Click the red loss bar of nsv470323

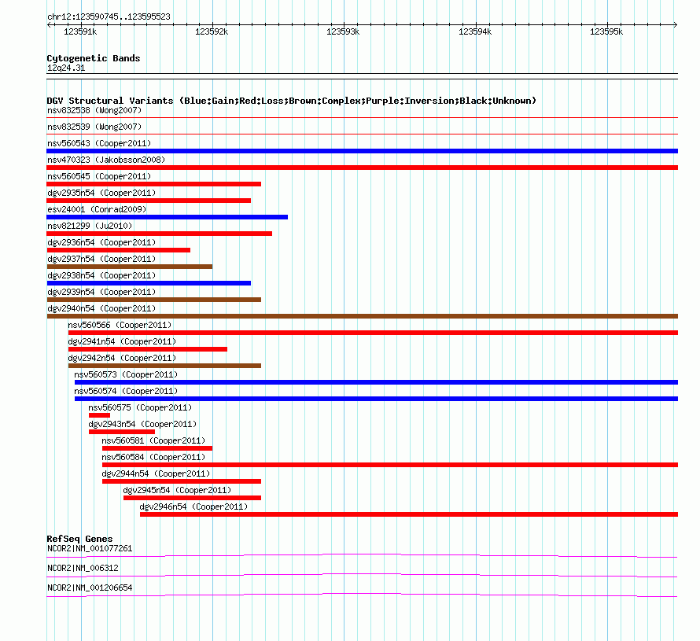(x=362, y=168)
